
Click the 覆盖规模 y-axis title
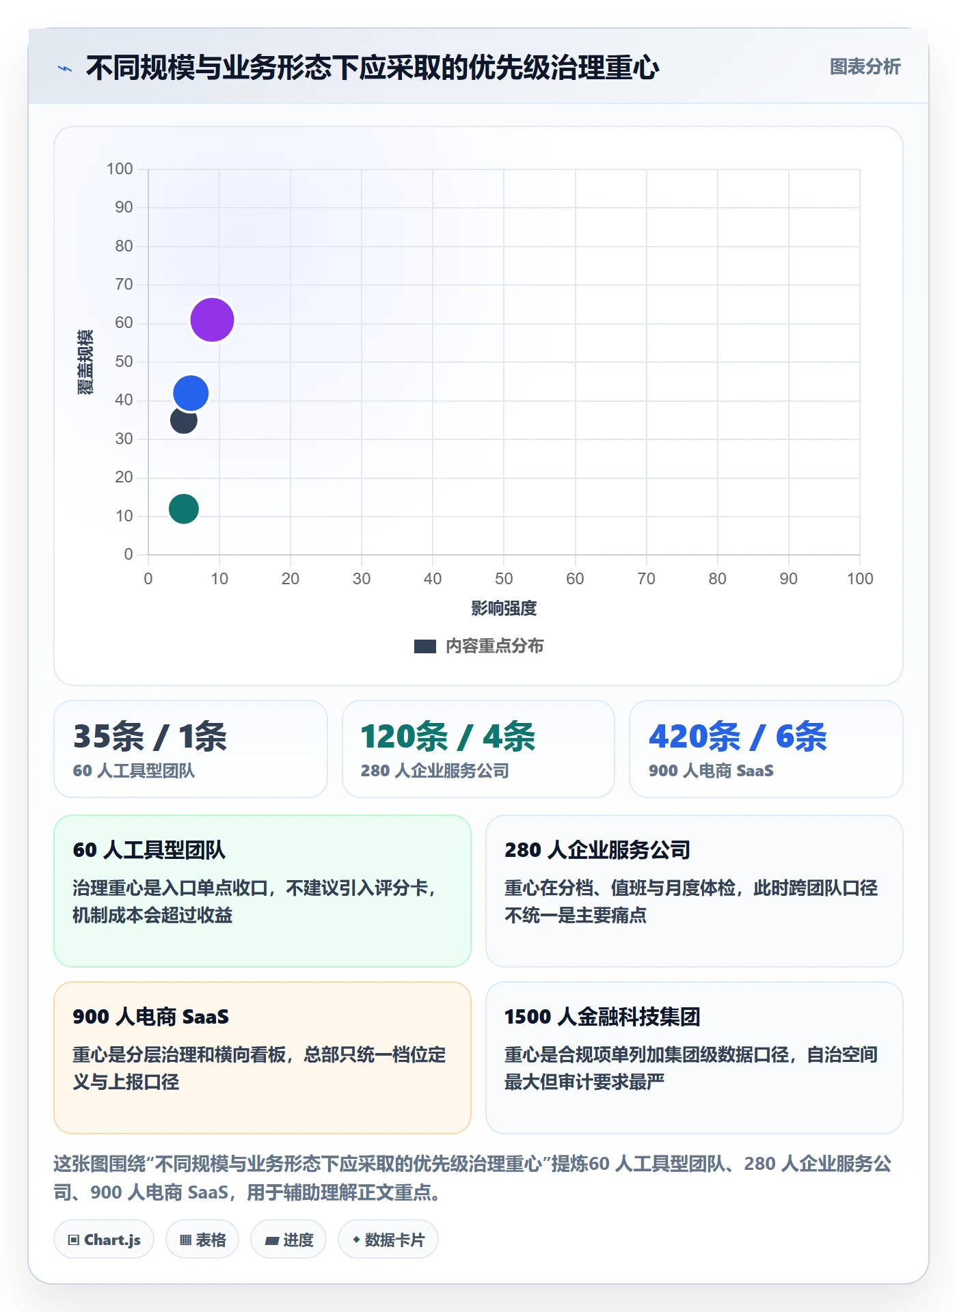pos(85,362)
